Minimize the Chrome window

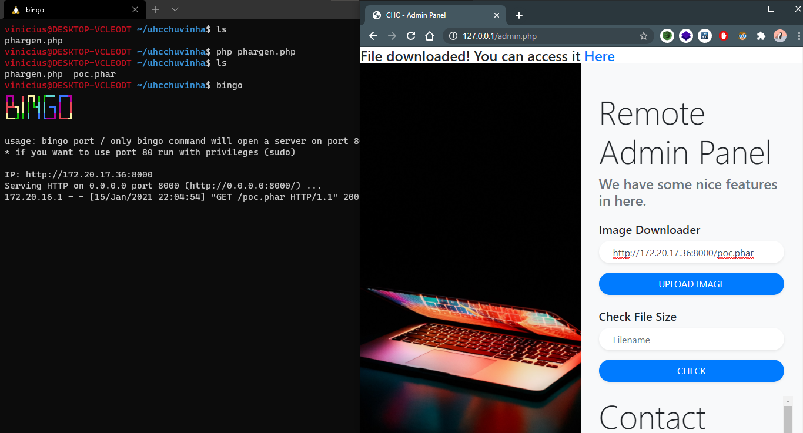click(x=744, y=9)
